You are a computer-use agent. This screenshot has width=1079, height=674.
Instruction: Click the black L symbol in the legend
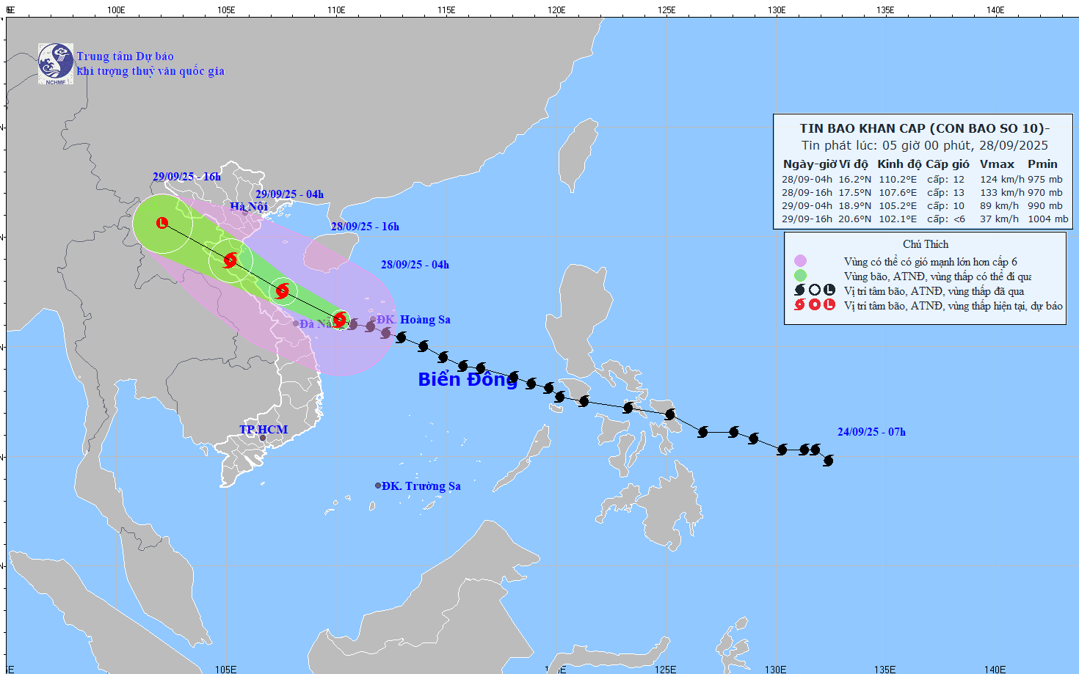pos(829,290)
